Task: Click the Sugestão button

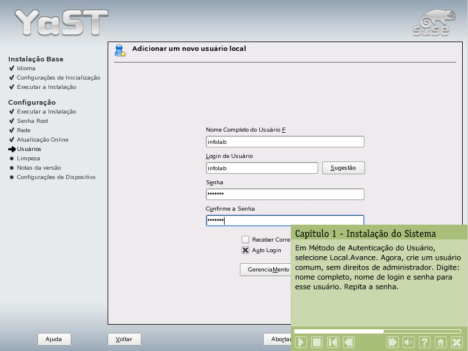Action: point(343,168)
